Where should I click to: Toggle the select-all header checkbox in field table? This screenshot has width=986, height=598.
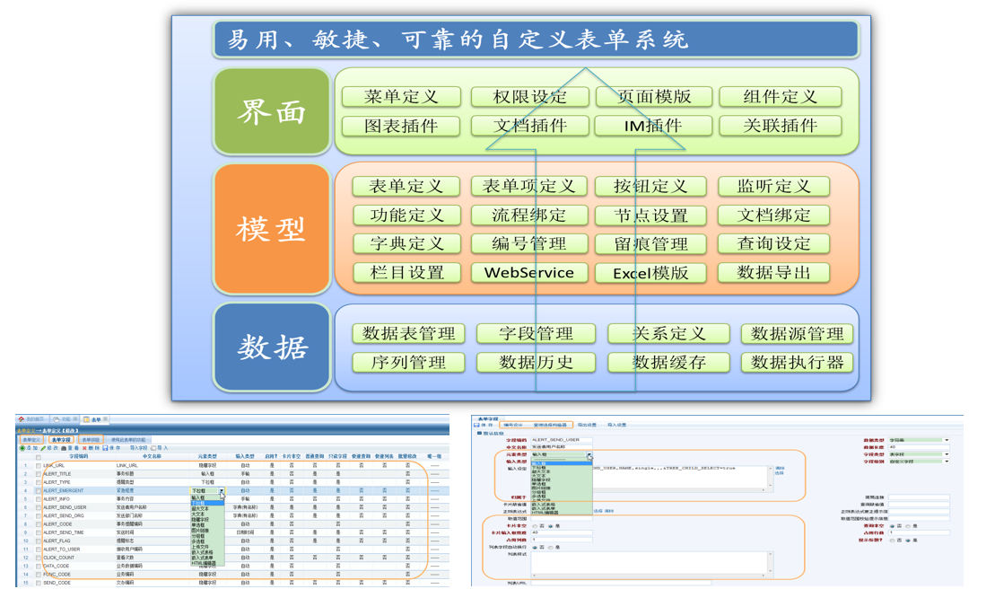(x=39, y=457)
